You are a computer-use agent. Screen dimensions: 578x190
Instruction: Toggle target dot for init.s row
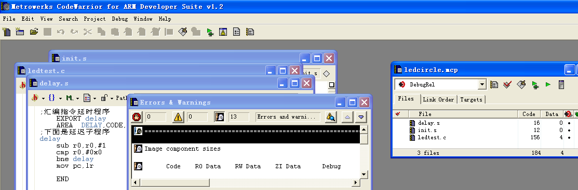[x=569, y=130]
